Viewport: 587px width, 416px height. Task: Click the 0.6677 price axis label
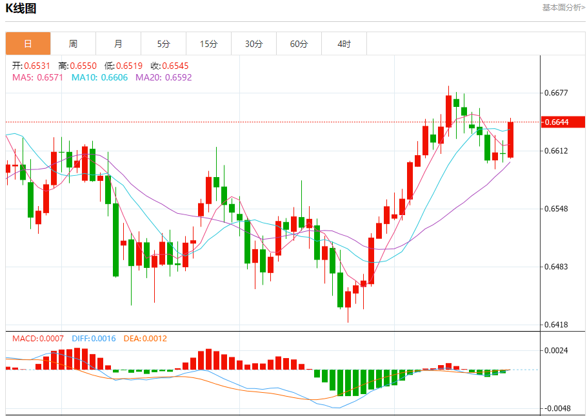pyautogui.click(x=556, y=93)
